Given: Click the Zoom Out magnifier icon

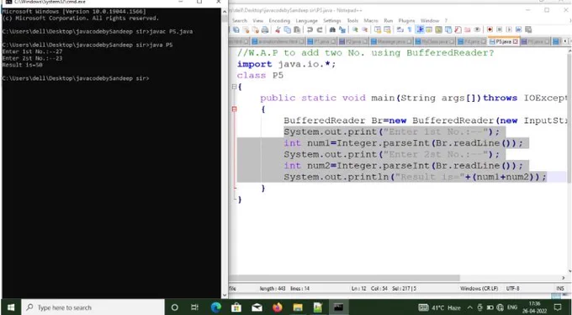Looking at the screenshot, I should pos(364,29).
